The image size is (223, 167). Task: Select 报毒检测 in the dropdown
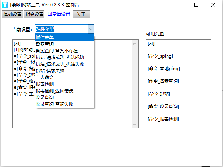[45, 84]
